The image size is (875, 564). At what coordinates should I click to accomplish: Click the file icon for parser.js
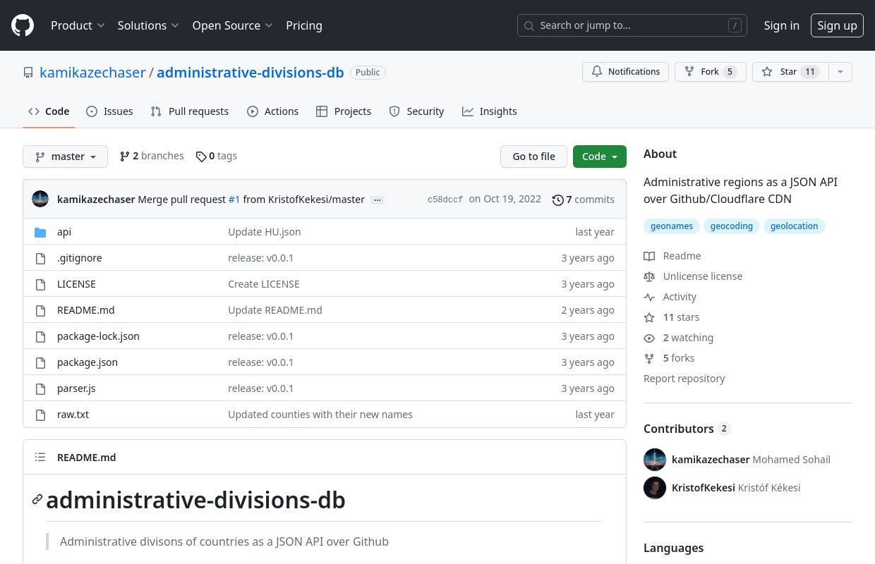click(40, 388)
